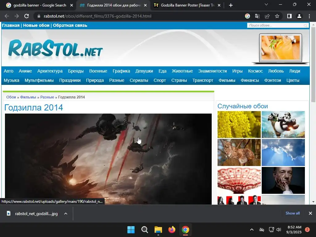This screenshot has height=237, width=316.
Task: Launch Firefox from the taskbar
Action: [x=172, y=230]
